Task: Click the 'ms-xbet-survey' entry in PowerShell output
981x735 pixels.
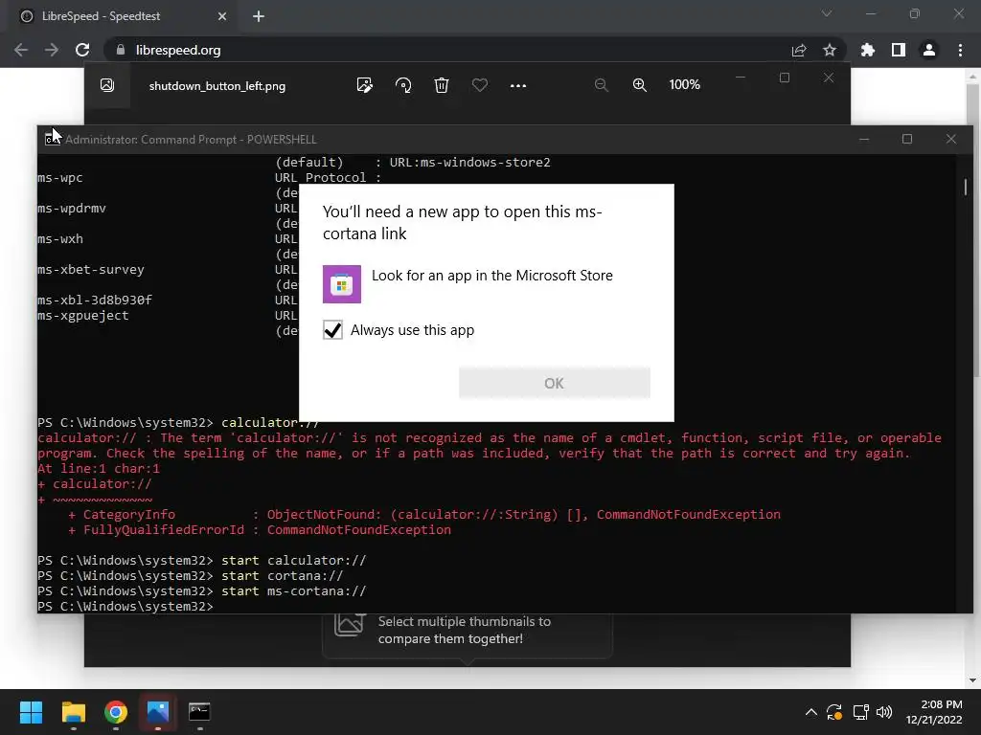Action: (91, 269)
